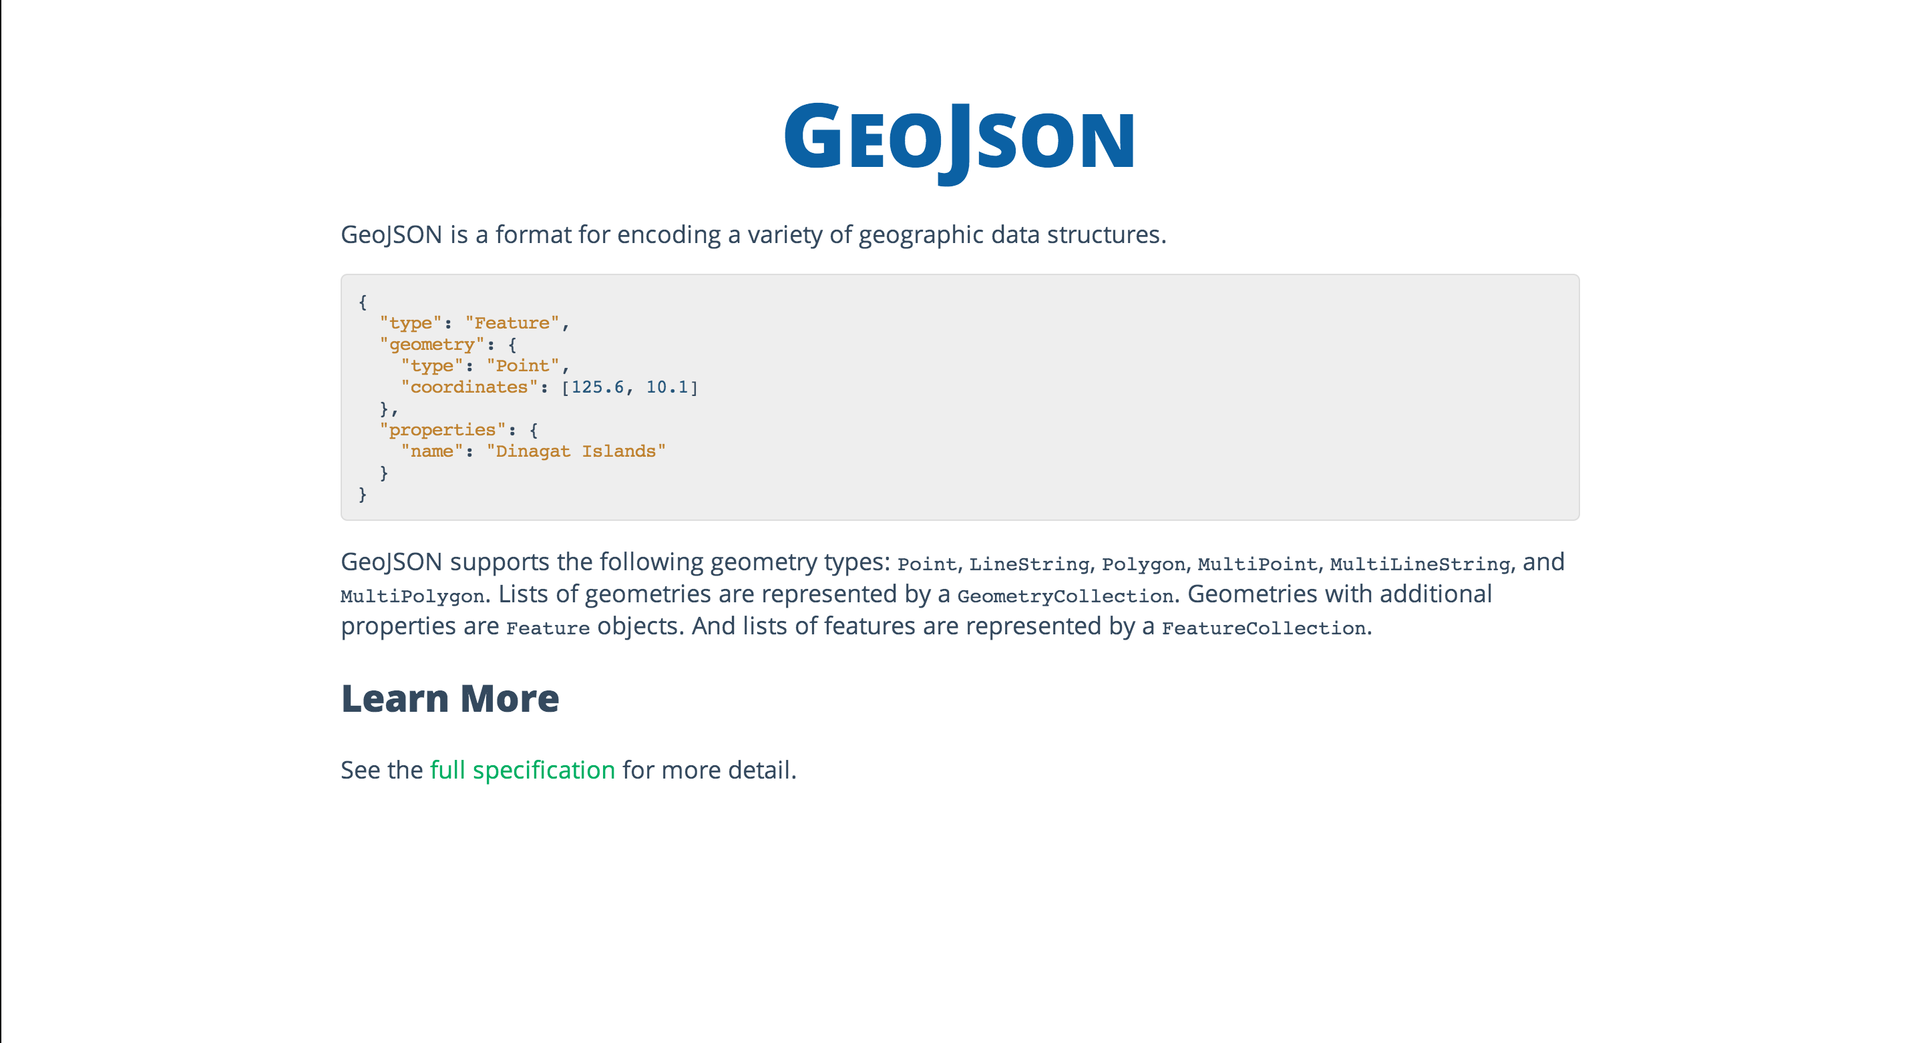This screenshot has width=1918, height=1043.
Task: Click the intro sentence about encoding geographic data
Action: coord(753,234)
